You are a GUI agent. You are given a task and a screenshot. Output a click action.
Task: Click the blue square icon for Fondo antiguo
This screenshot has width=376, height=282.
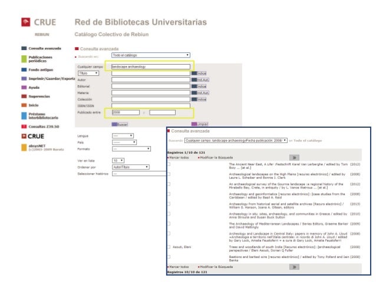pos(24,69)
